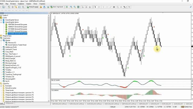Screen dimensions: 193x109
Task: Toggle the Terminal panel toolbar icon
Action: click(x=20, y=7)
